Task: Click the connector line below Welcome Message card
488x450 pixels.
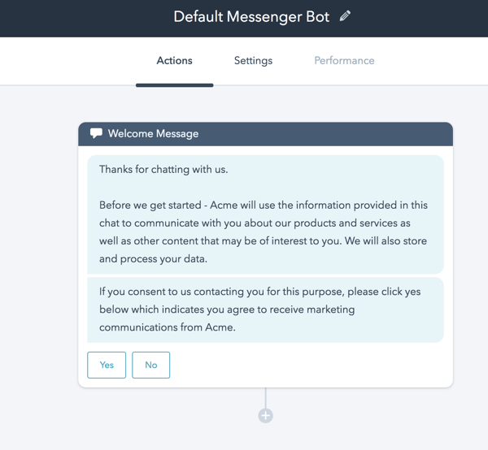Action: click(265, 398)
